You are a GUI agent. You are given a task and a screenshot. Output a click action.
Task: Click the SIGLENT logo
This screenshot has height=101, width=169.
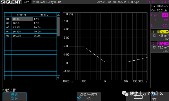pyautogui.click(x=11, y=2)
